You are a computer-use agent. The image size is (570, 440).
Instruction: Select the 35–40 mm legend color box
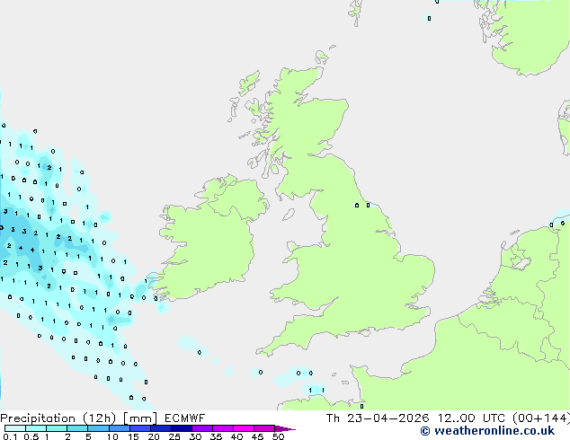tap(223, 428)
